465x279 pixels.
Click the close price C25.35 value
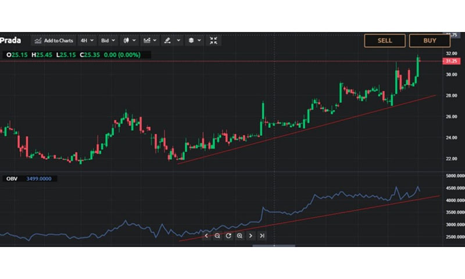pyautogui.click(x=90, y=55)
